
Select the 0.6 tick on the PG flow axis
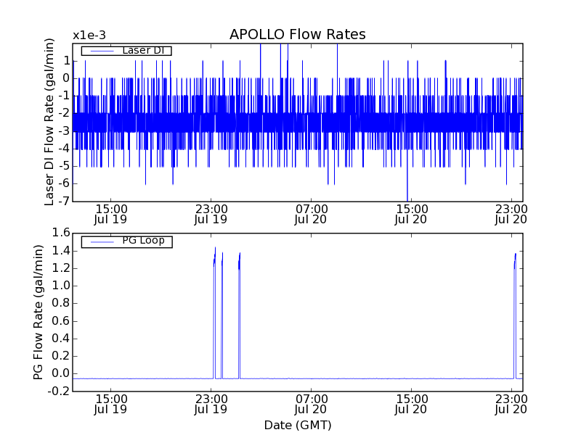[61, 320]
